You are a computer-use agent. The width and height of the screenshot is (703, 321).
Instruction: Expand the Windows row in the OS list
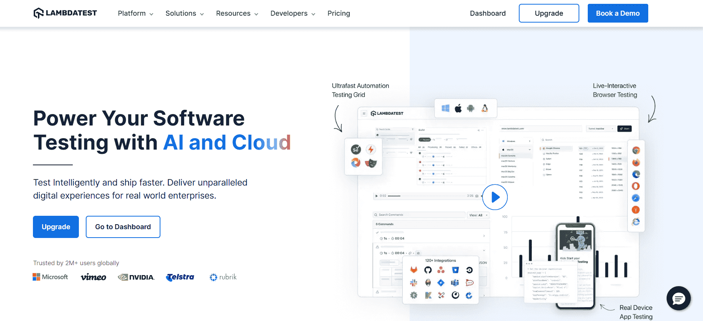(x=516, y=141)
